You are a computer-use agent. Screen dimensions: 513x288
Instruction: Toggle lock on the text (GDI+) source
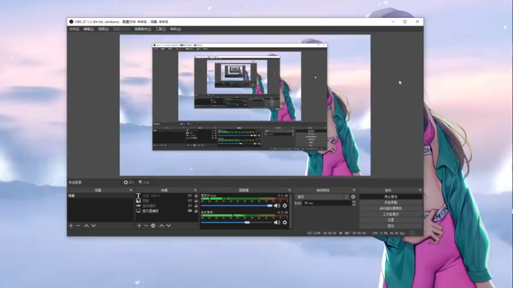(x=196, y=196)
